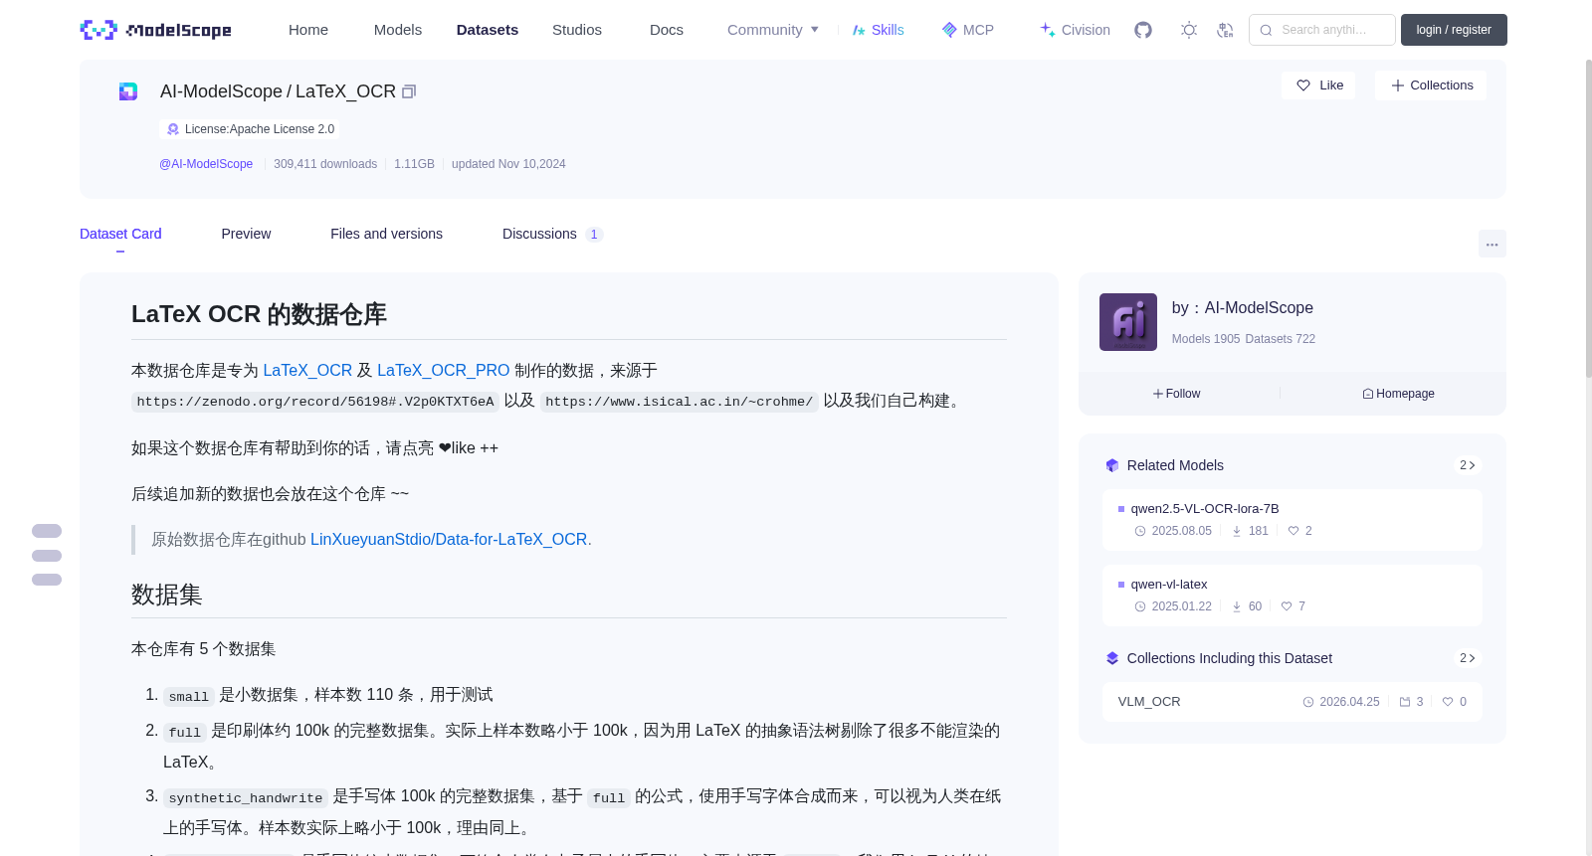Screen dimensions: 1592x856
Task: Open the Docs menu item
Action: (667, 30)
